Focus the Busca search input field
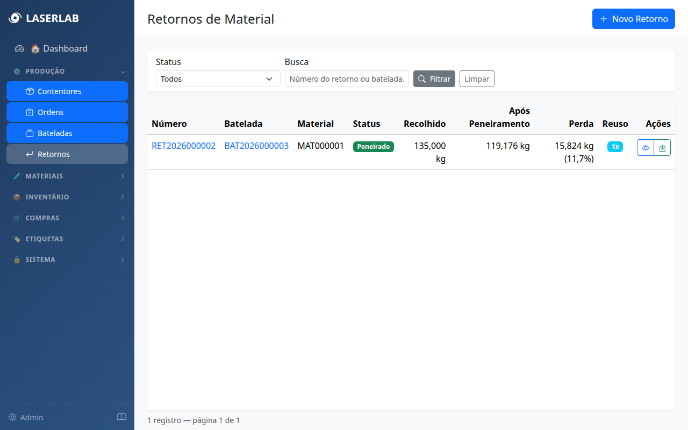Viewport: 688px width, 430px height. (347, 79)
